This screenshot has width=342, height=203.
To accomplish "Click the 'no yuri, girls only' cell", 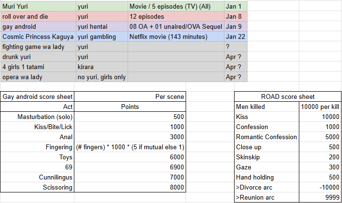I will point(102,77).
